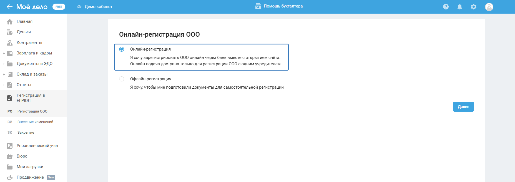
Task: Click the Офлайн-регистрация option label
Action: pyautogui.click(x=151, y=79)
